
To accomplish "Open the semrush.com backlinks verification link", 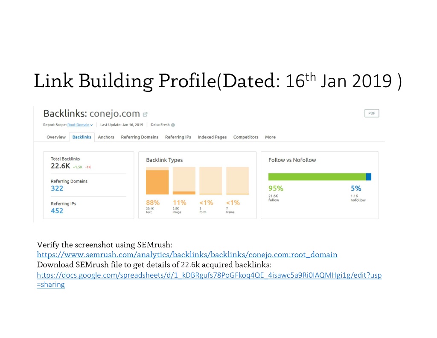I will 187,255.
